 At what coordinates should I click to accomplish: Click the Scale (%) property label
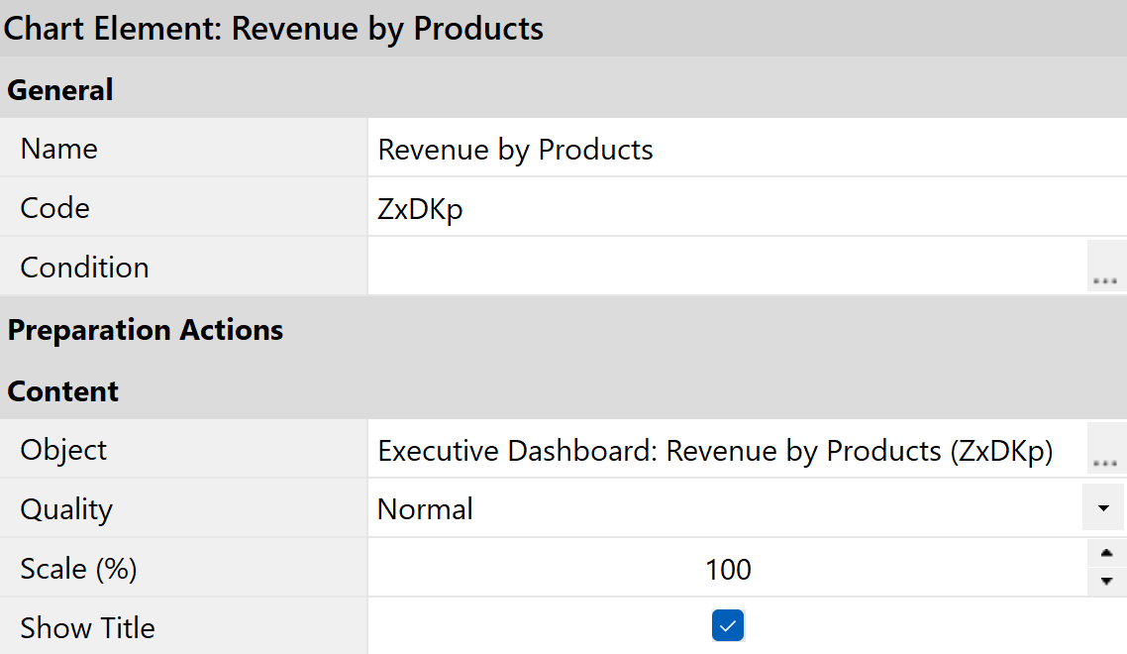(79, 569)
